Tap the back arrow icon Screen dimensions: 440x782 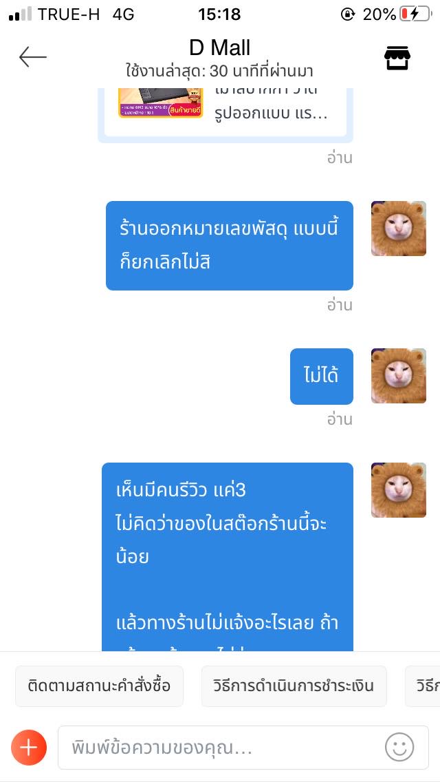point(33,57)
